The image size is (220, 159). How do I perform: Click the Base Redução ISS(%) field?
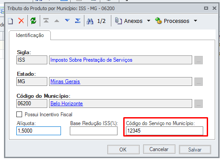[94, 131]
